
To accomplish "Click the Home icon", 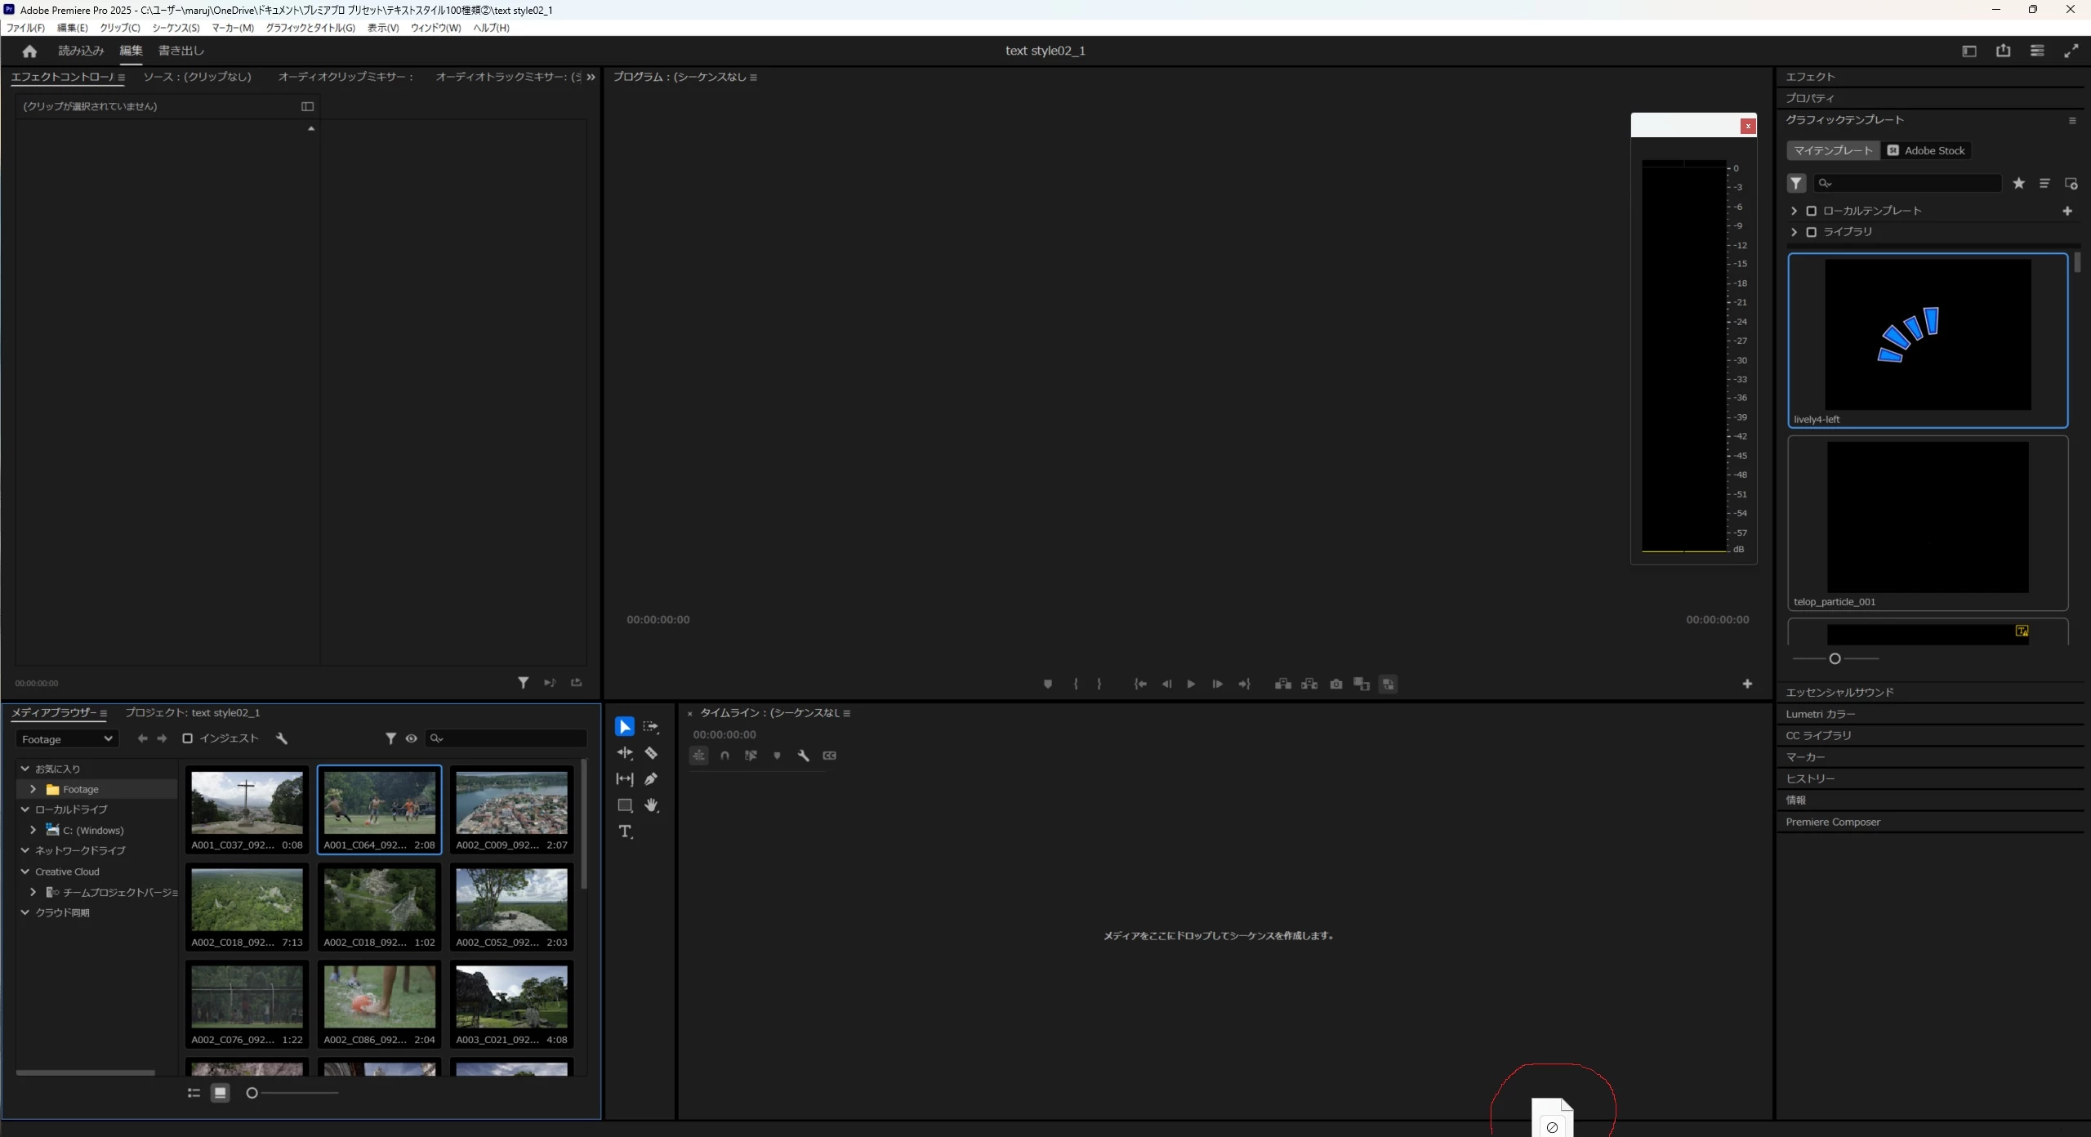I will pos(29,51).
